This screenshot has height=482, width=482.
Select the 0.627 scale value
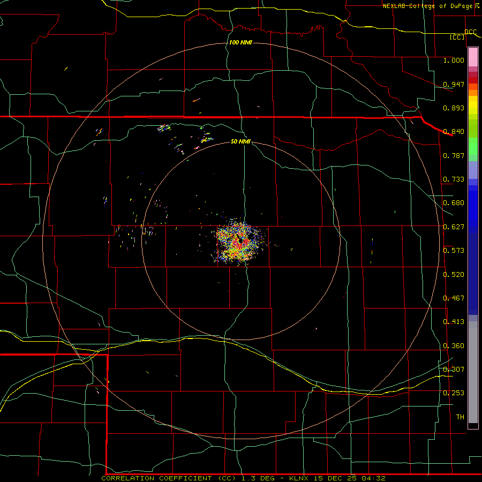tap(454, 227)
